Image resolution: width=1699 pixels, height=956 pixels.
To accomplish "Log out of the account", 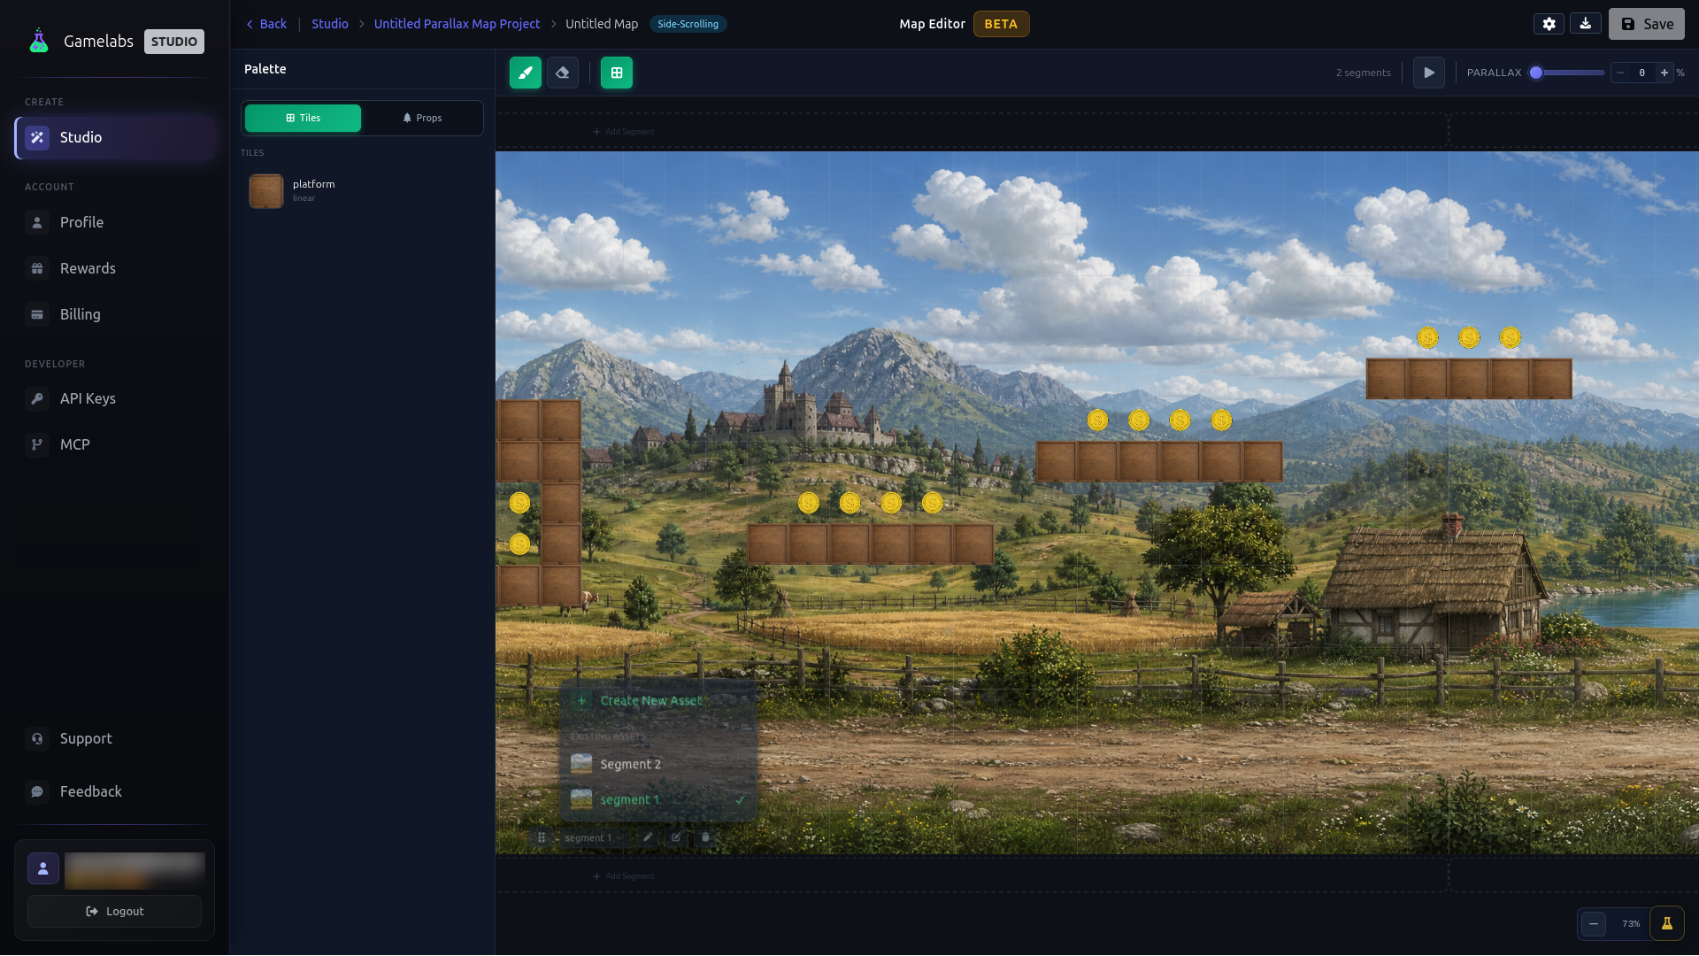I will [x=114, y=911].
